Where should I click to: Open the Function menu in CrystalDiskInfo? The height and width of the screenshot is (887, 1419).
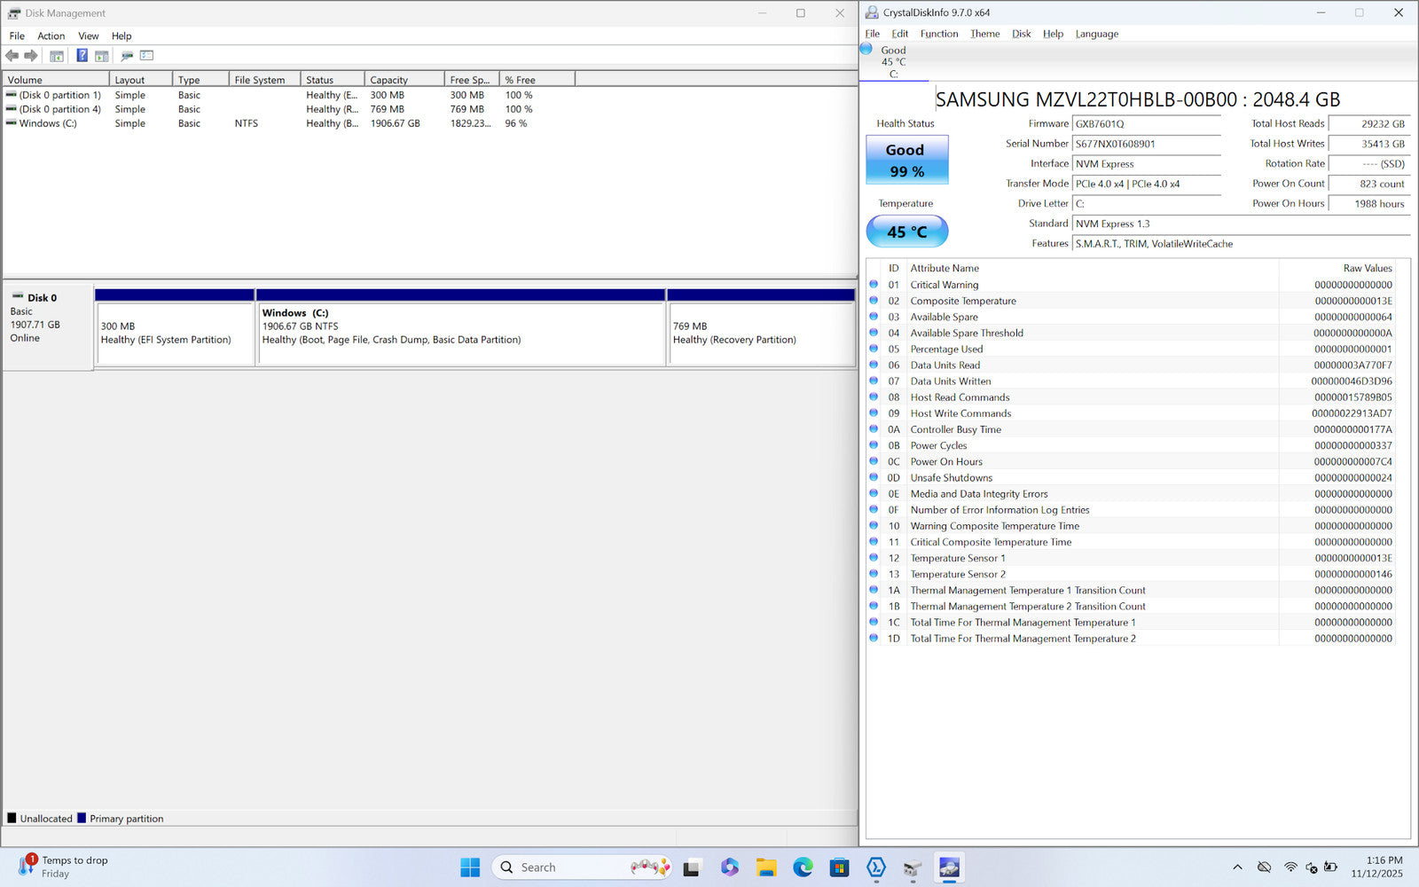point(938,34)
